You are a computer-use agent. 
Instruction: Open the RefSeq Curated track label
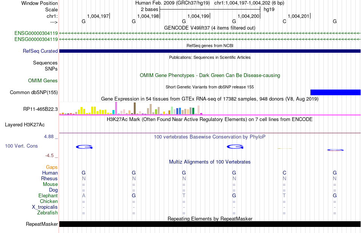pyautogui.click(x=40, y=51)
